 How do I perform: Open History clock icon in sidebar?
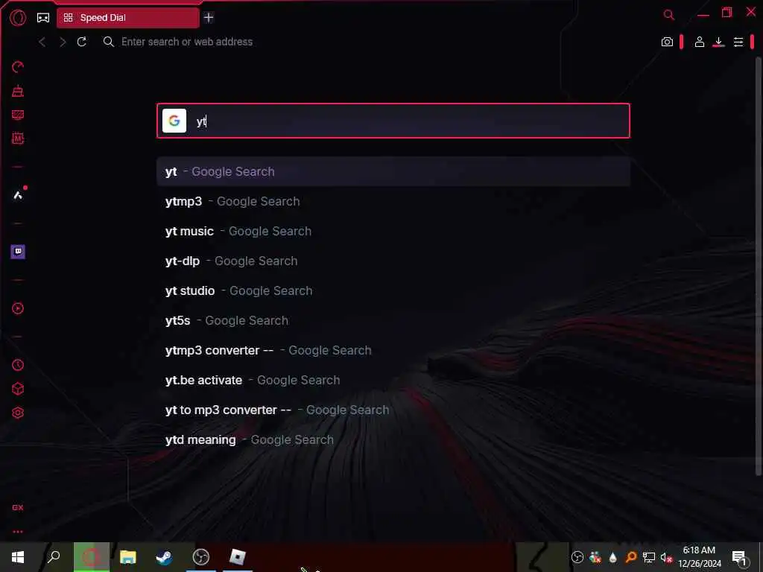(x=18, y=365)
